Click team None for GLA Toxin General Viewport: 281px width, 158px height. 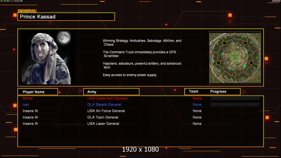tap(197, 117)
